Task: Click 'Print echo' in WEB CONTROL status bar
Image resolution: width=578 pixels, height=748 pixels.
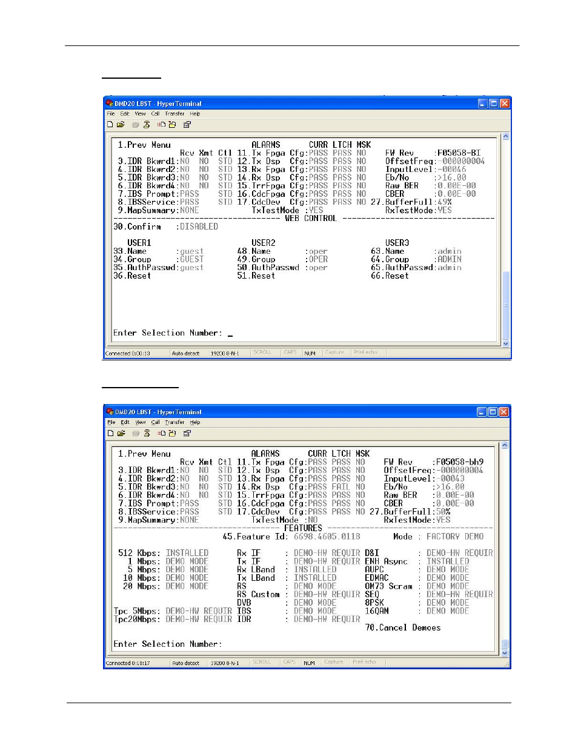Action: (x=365, y=352)
